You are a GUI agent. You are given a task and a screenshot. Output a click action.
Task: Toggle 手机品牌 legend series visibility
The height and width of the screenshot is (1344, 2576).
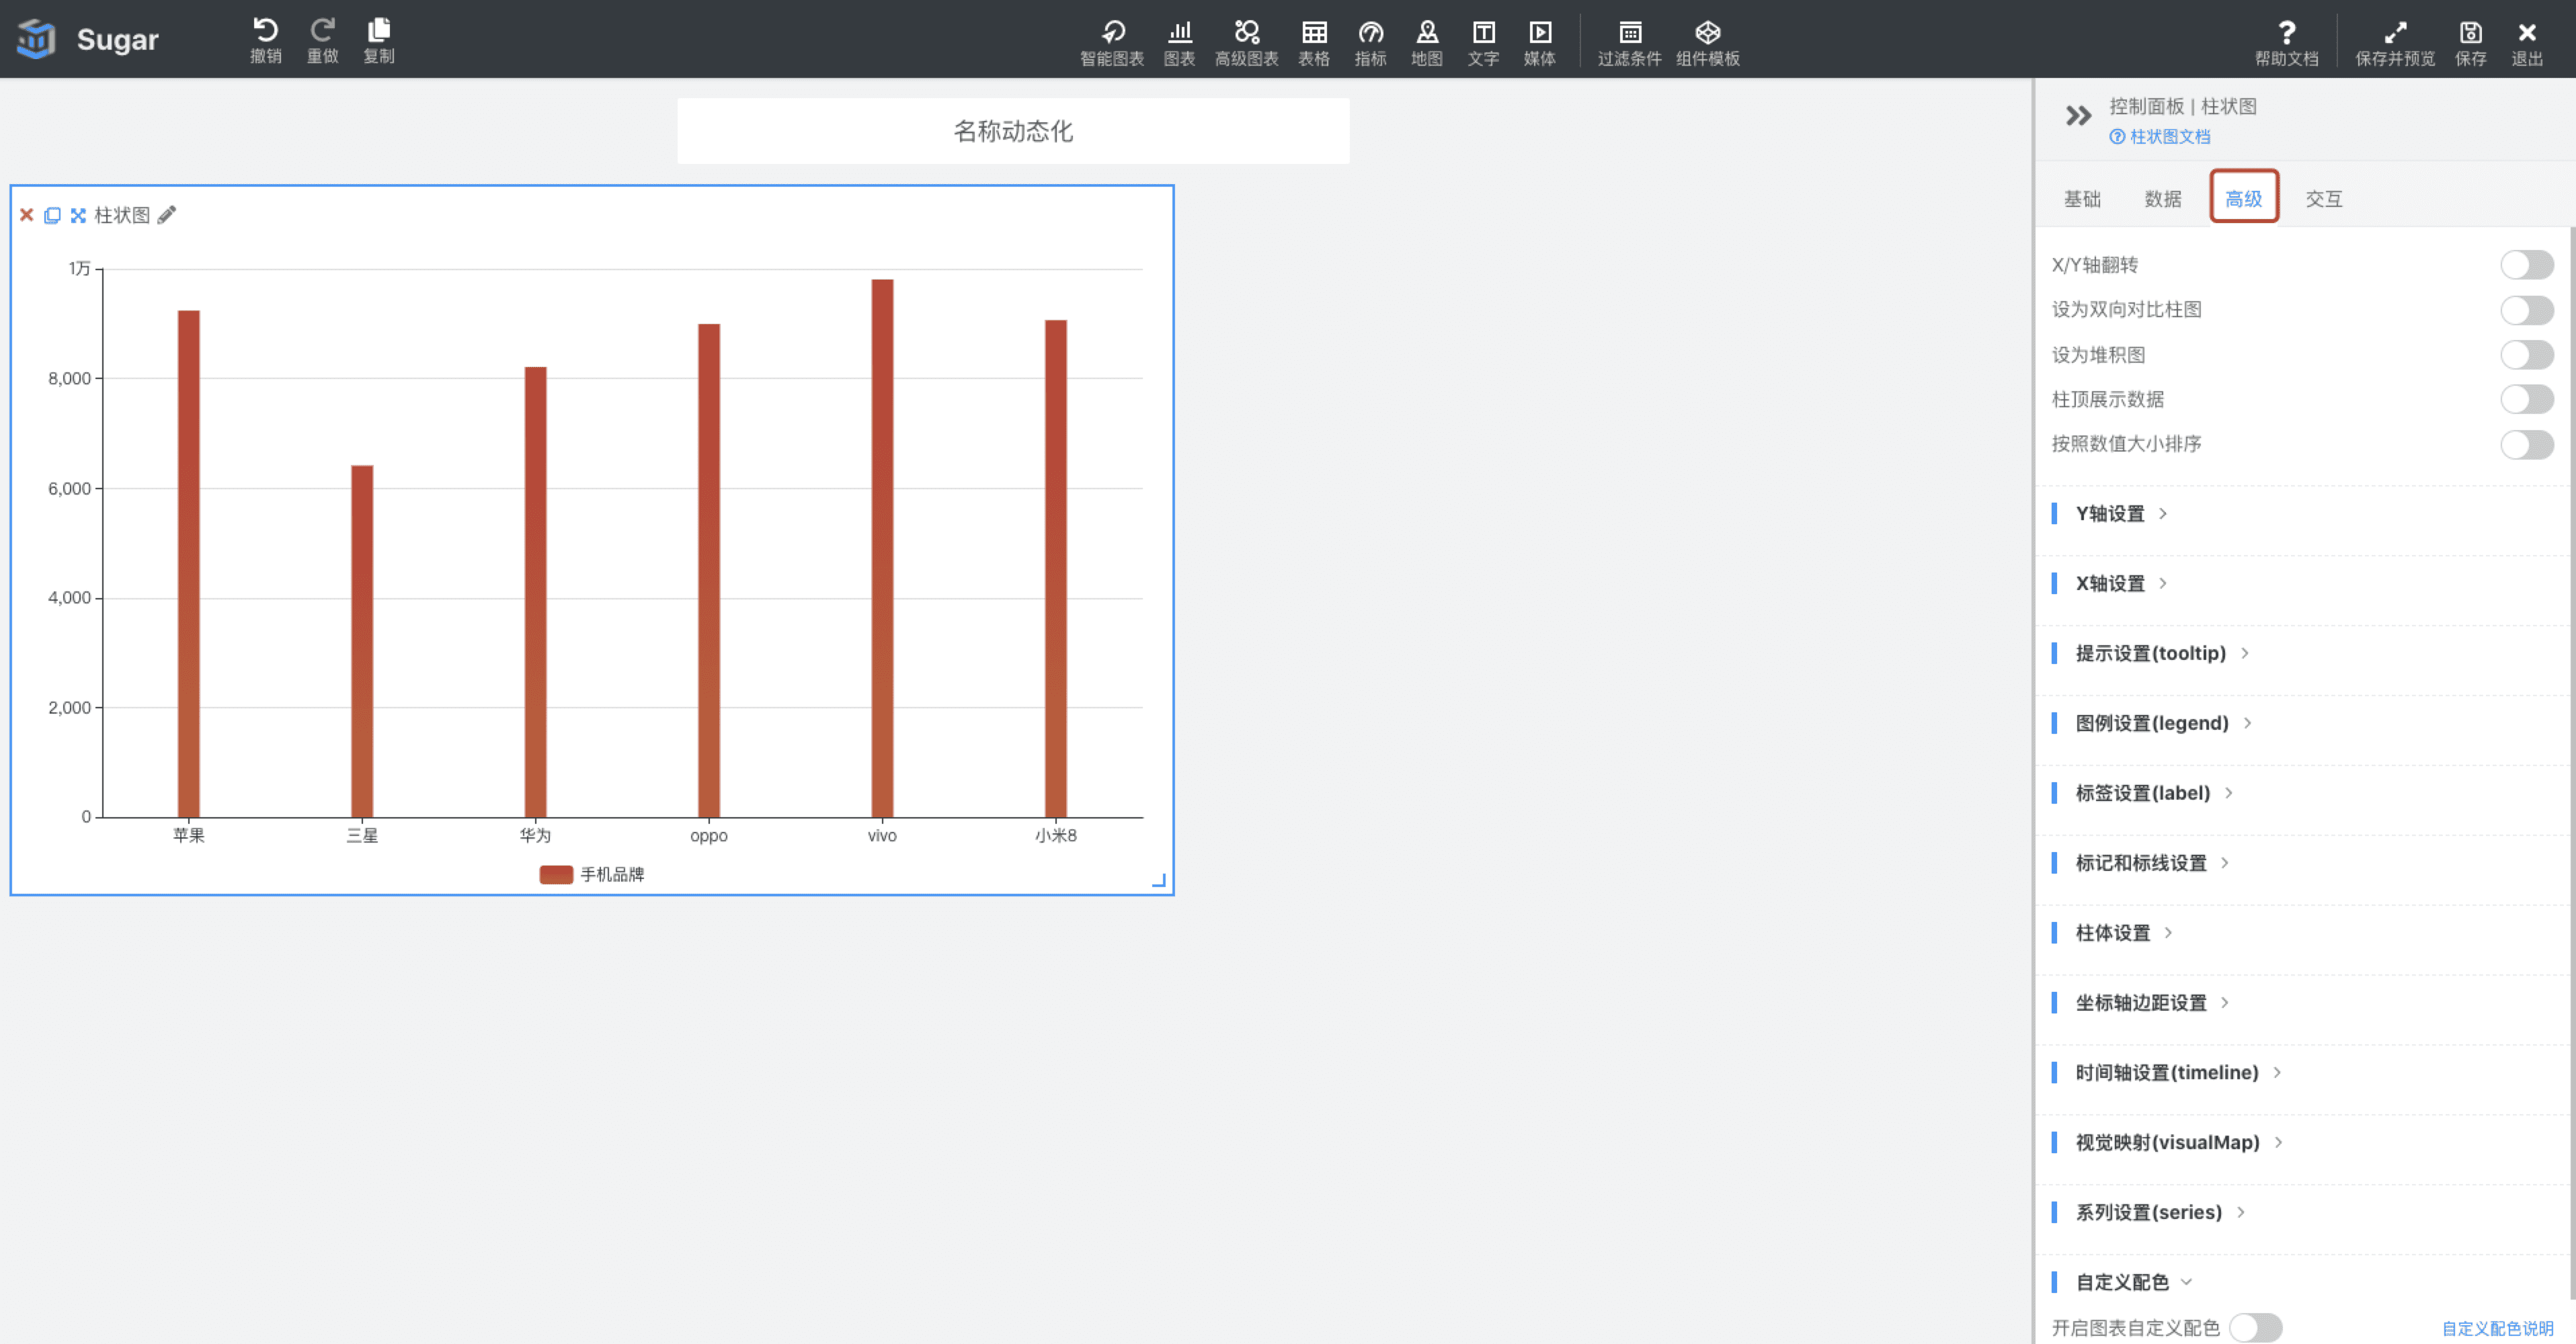(592, 875)
